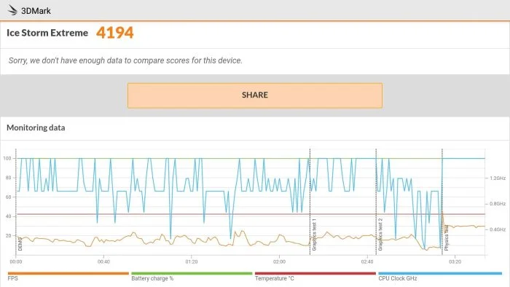Click the 03:20 time axis label
Viewport: 510px width, 287px height.
[x=455, y=262]
